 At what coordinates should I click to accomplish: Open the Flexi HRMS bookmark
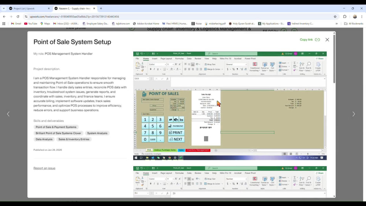tap(175, 23)
